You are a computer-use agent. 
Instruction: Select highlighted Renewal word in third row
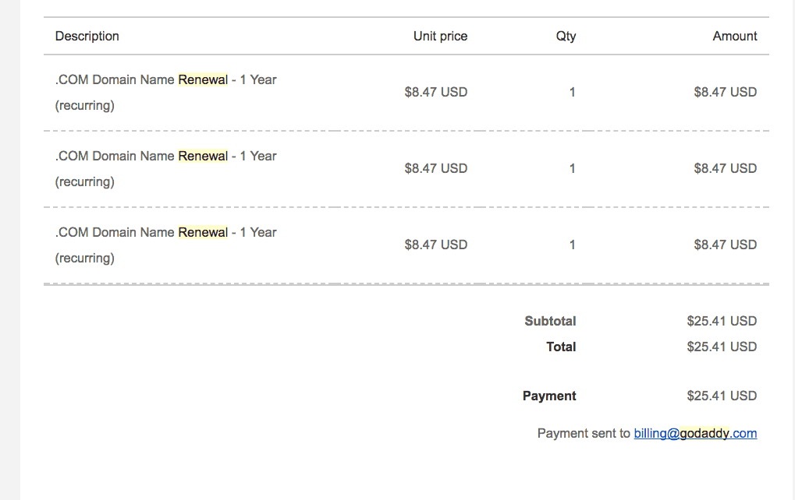coord(203,233)
